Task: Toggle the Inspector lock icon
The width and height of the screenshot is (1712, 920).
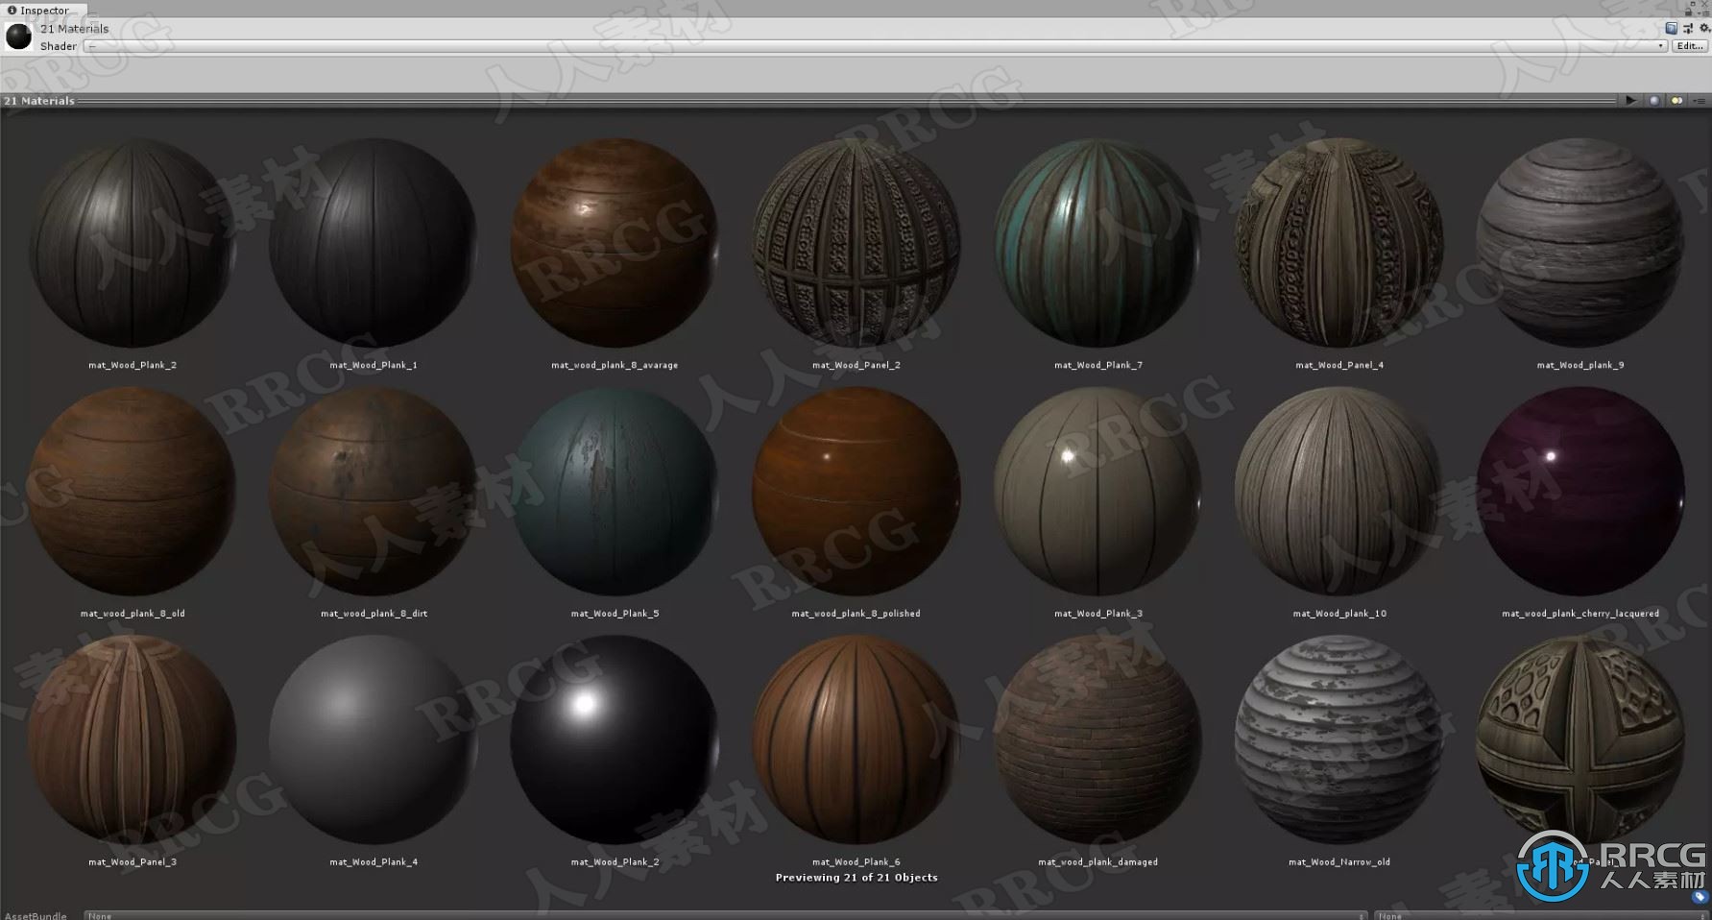Action: tap(1688, 11)
